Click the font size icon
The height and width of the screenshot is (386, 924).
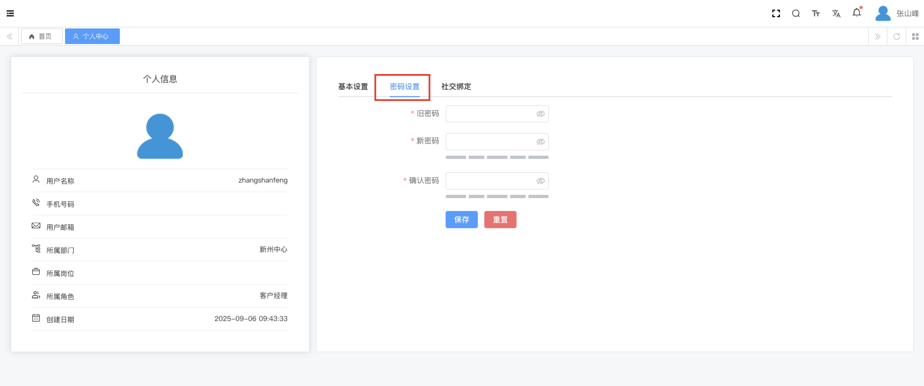[x=815, y=13]
